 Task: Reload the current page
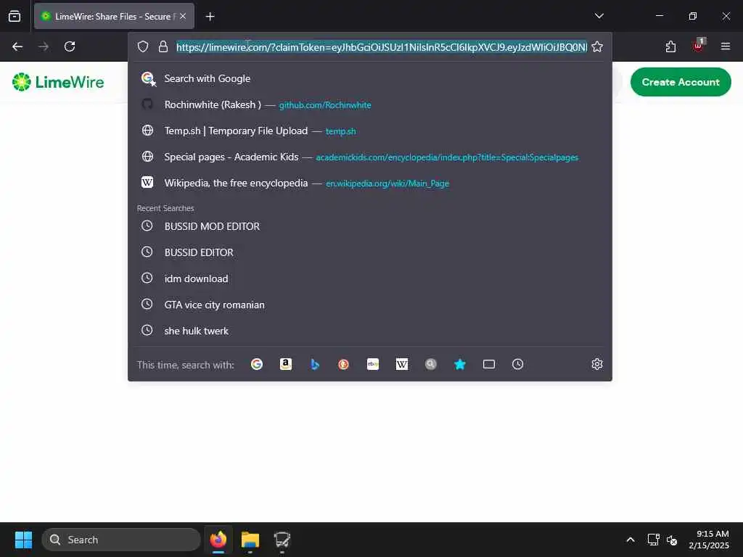70,46
